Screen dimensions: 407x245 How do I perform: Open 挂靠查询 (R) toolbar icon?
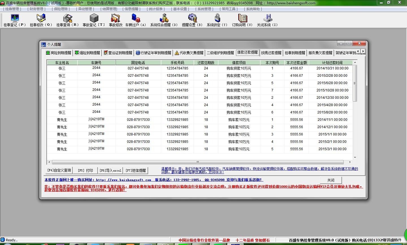tap(68, 20)
